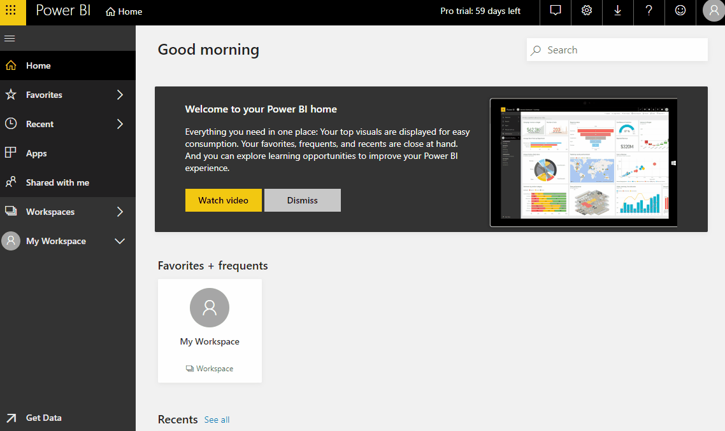The height and width of the screenshot is (431, 725).
Task: Select Favorites in the sidebar
Action: click(x=45, y=95)
